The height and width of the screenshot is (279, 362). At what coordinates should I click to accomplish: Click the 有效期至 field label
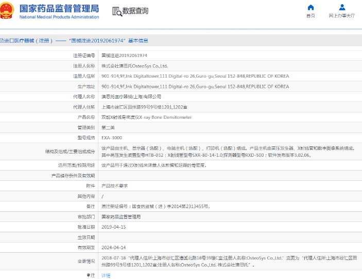click(x=86, y=248)
